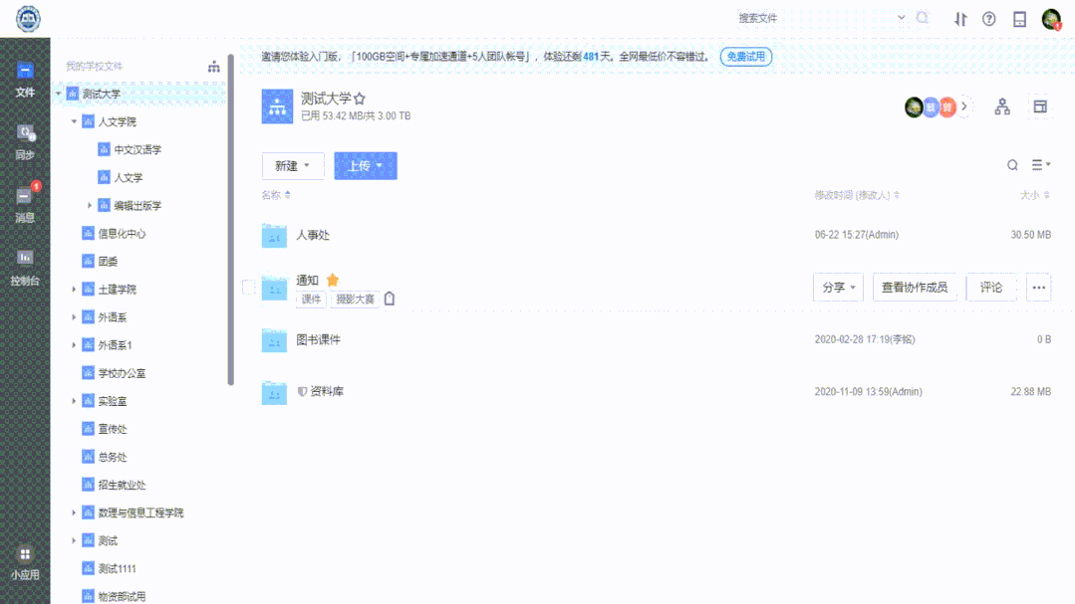Open the 新建 dropdown button
The width and height of the screenshot is (1075, 604).
293,166
